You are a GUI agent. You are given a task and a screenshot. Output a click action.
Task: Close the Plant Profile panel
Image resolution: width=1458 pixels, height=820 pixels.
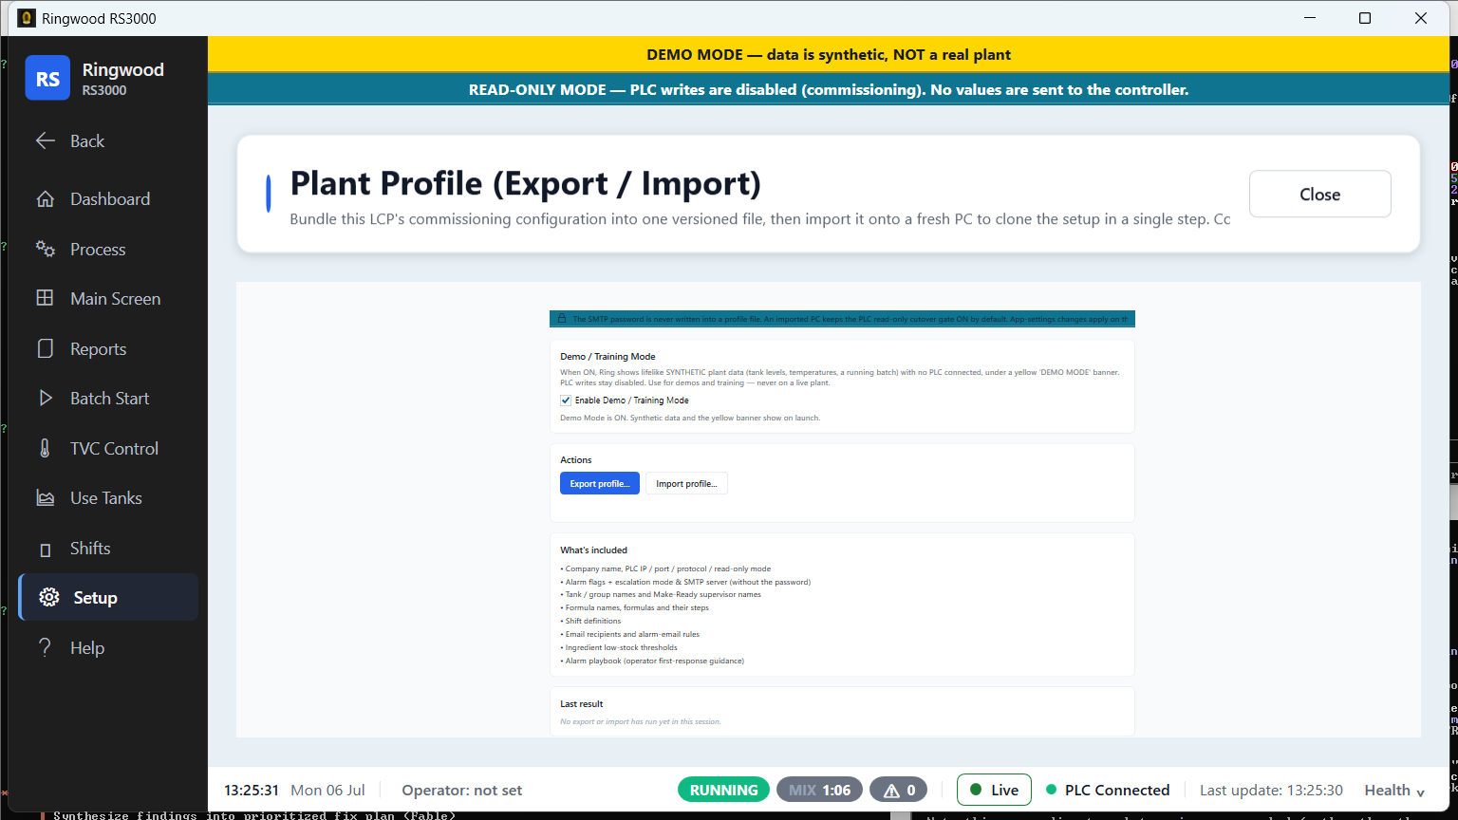(x=1319, y=195)
